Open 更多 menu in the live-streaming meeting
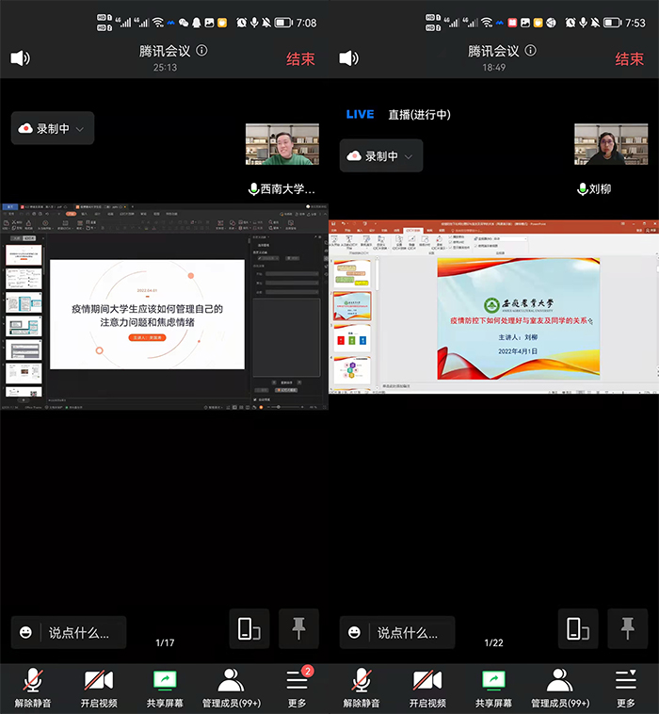The height and width of the screenshot is (714, 659). click(626, 688)
